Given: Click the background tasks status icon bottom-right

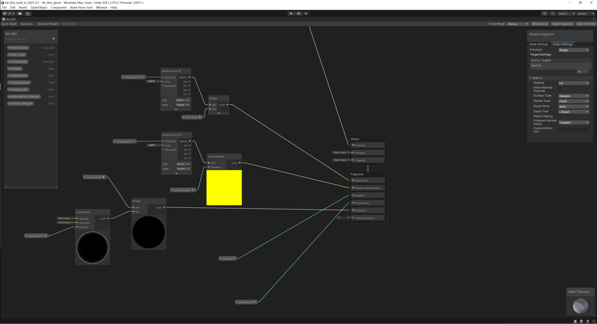Looking at the screenshot, I should click(x=593, y=321).
